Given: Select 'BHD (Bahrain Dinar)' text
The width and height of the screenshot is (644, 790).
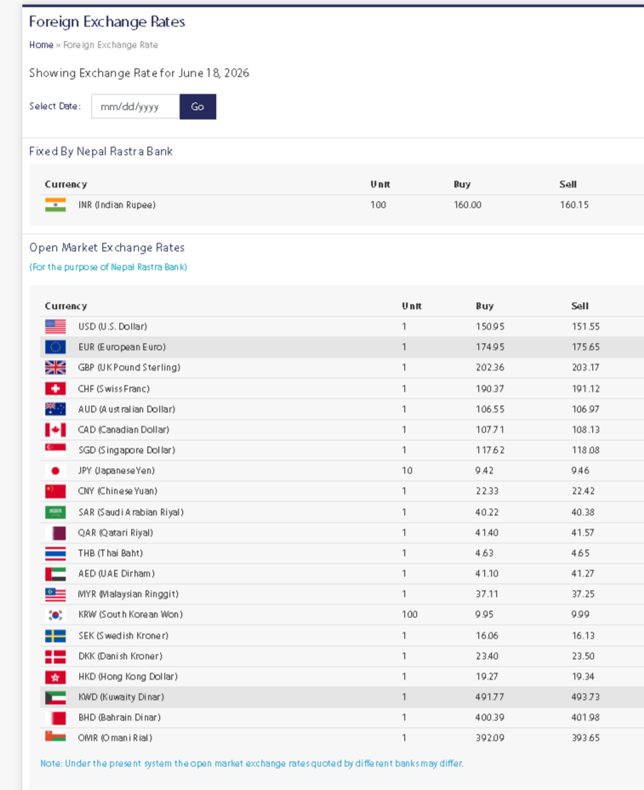Looking at the screenshot, I should (119, 718).
